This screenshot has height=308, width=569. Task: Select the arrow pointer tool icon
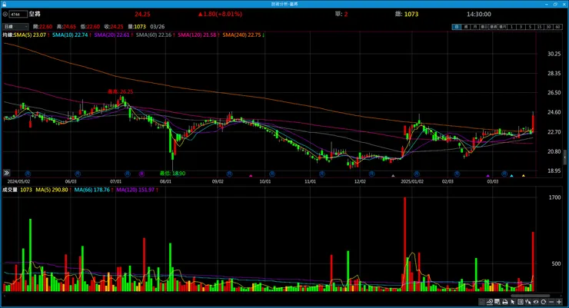[x=512, y=302]
